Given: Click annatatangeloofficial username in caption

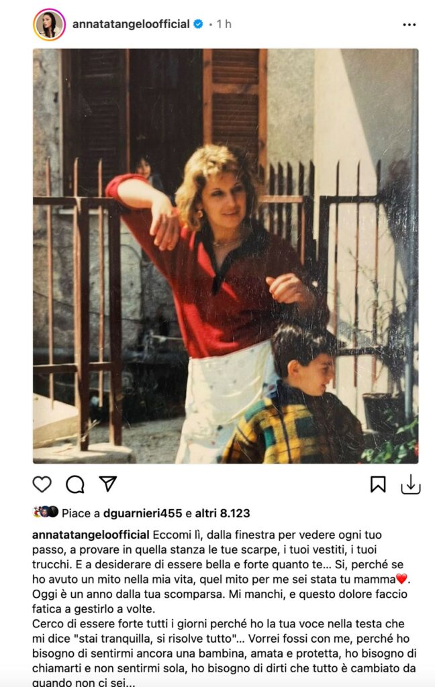Looking at the screenshot, I should pyautogui.click(x=91, y=535).
